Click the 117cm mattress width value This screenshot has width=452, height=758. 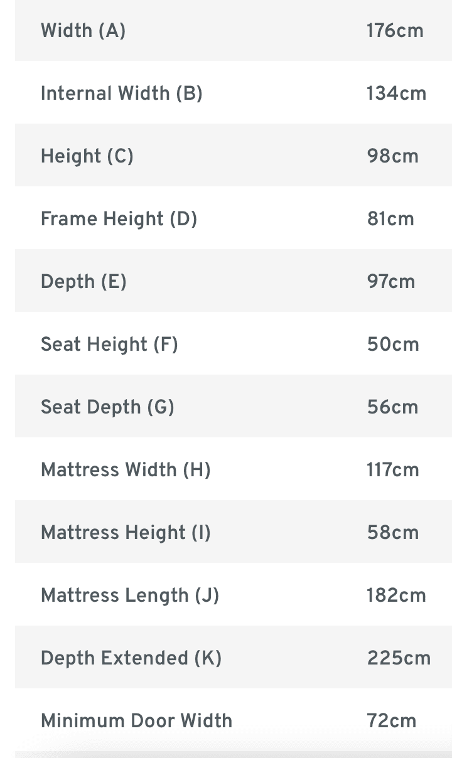[393, 470]
